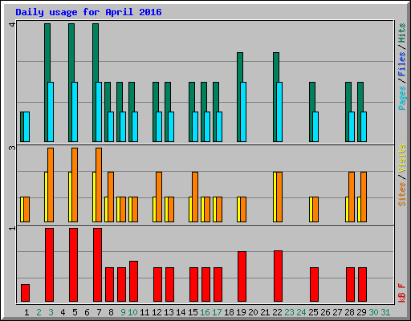Select green day label 23 on x-axis

pyautogui.click(x=289, y=312)
